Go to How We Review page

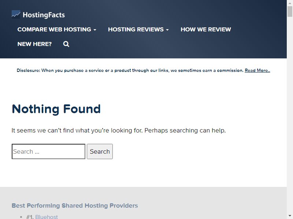click(x=206, y=30)
